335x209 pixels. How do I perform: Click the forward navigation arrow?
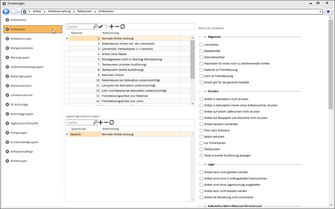click(x=13, y=11)
